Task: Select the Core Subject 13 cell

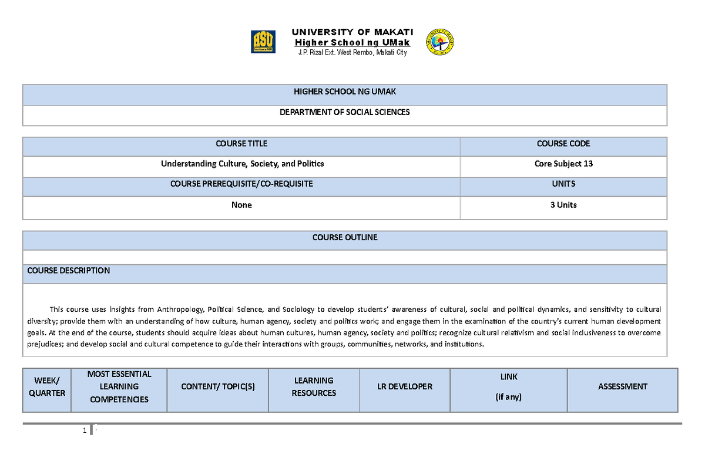Action: coord(563,164)
